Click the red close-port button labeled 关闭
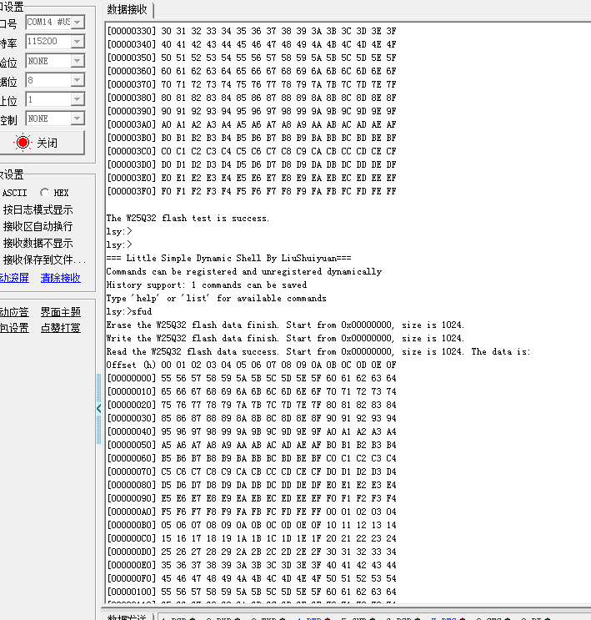 pos(41,143)
